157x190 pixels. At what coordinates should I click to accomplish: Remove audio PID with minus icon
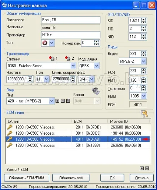63,101
